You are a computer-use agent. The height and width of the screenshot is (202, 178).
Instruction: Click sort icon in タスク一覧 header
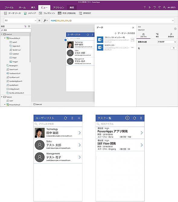pos(141,118)
